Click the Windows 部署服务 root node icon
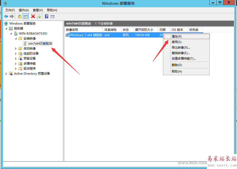This screenshot has height=169, width=237. [6, 24]
